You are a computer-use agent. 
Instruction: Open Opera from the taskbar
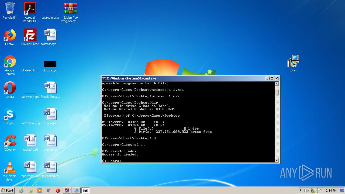58,190
